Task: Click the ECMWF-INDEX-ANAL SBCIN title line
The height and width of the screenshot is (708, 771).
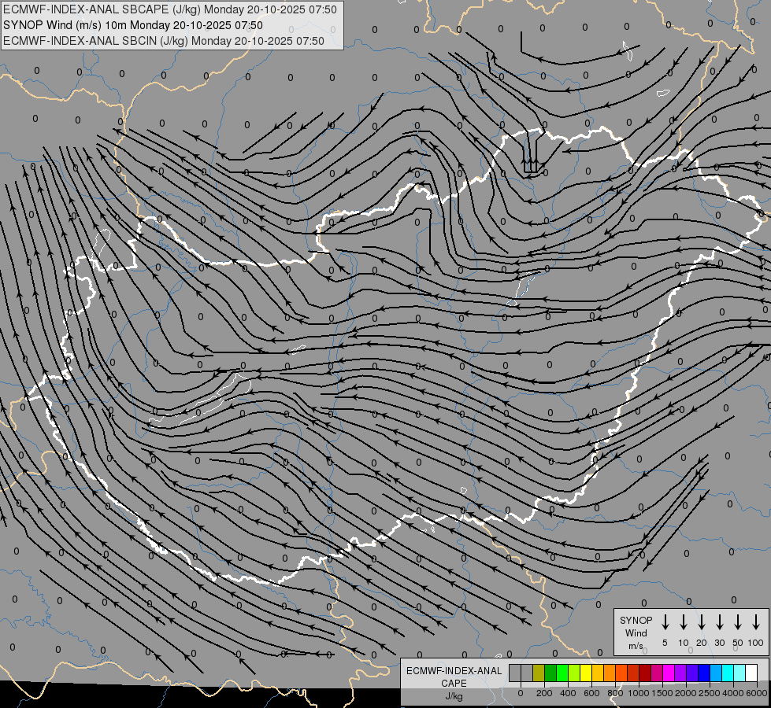Action: (x=164, y=41)
